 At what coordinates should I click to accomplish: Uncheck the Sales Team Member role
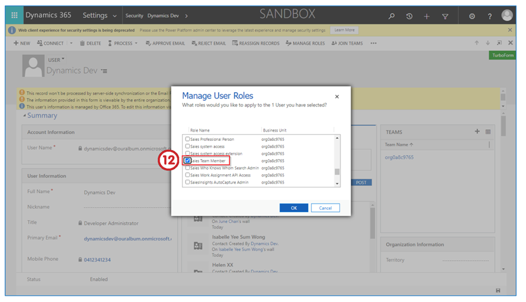point(188,161)
